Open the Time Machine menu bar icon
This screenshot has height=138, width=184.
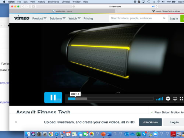tap(149, 2)
